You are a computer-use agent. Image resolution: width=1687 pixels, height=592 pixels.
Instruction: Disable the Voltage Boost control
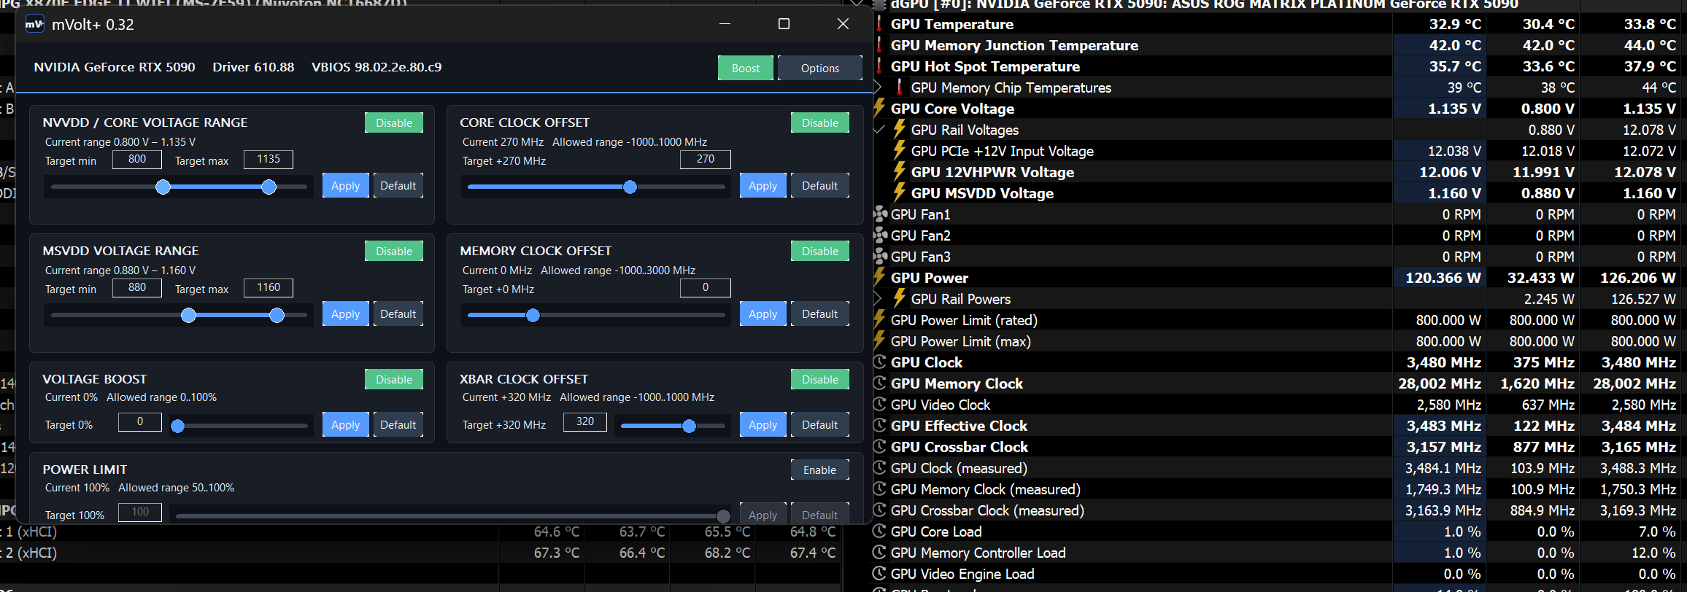394,379
